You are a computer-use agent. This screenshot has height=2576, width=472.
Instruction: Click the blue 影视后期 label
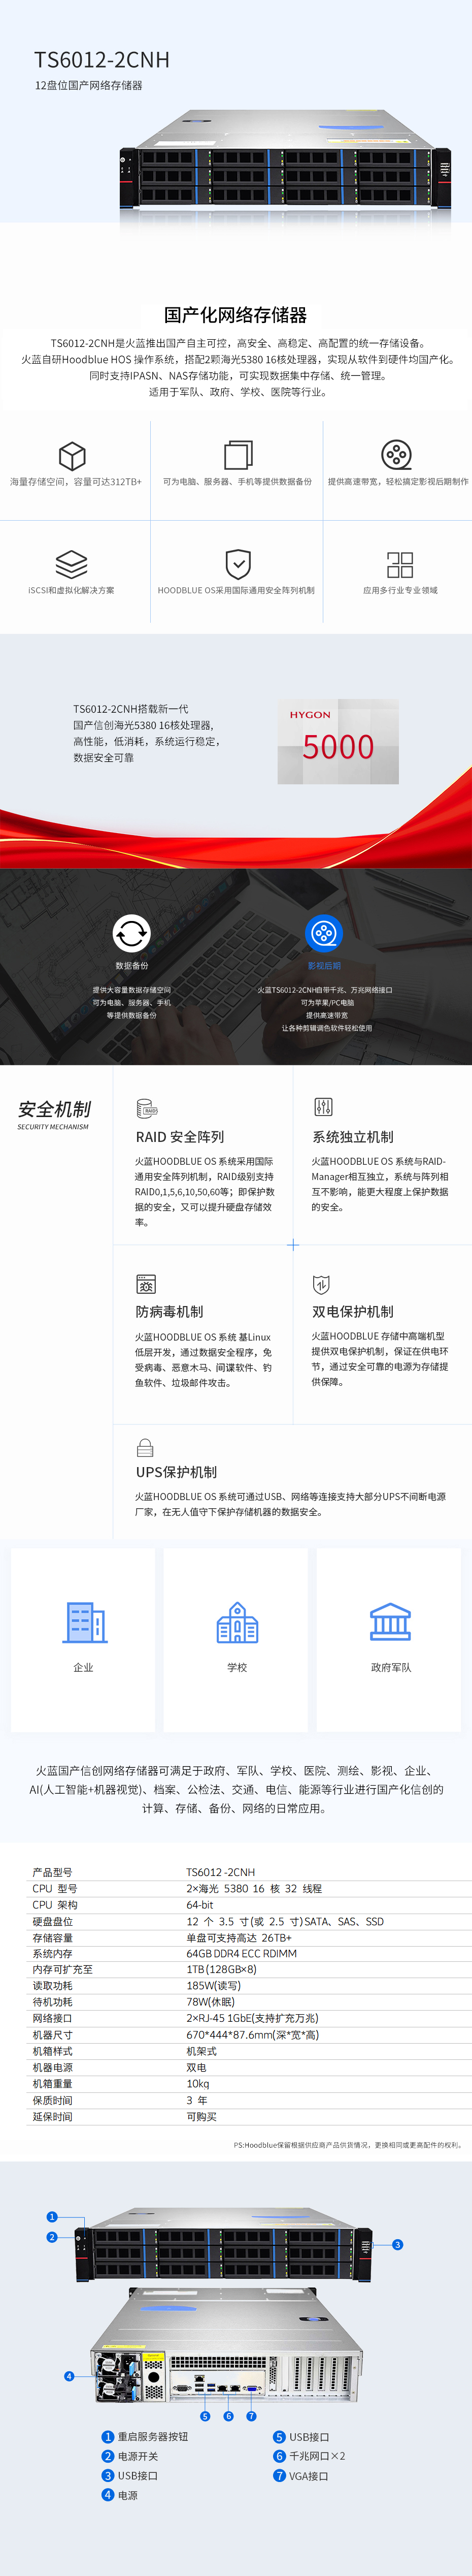324,966
